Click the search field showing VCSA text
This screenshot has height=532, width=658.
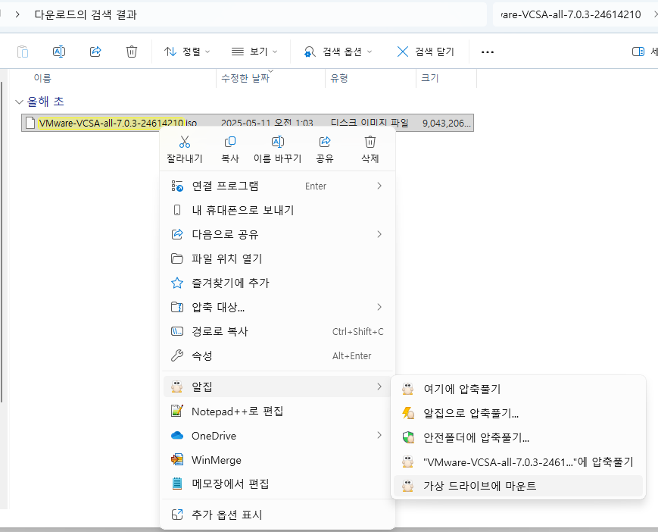tap(571, 14)
